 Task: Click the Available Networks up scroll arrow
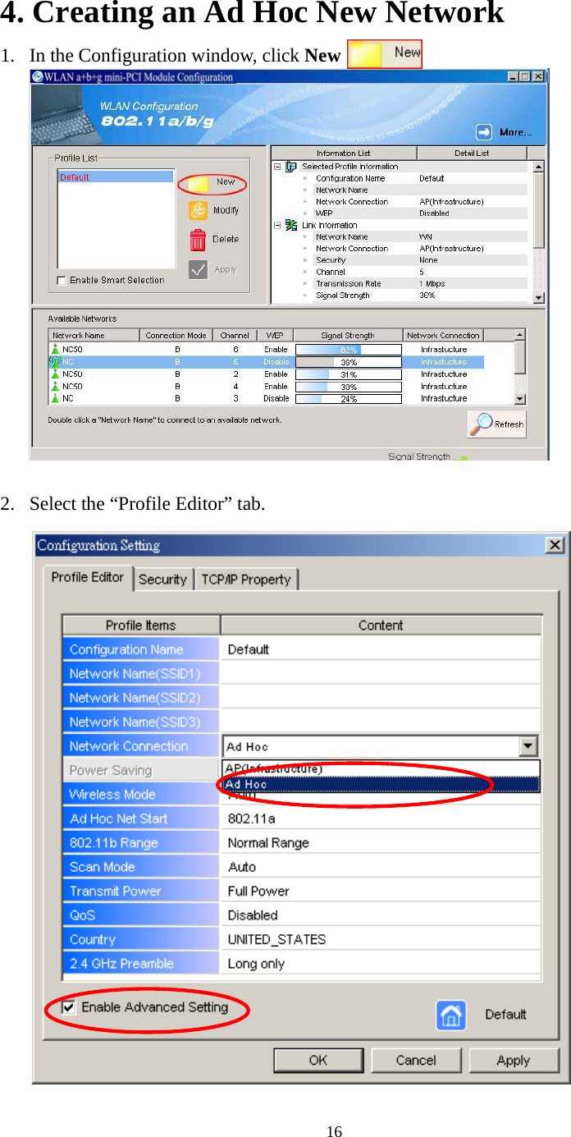519,335
